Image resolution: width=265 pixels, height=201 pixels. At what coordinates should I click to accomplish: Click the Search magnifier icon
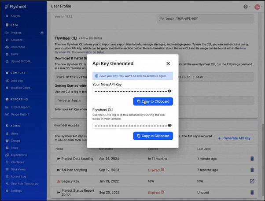tap(7, 16)
